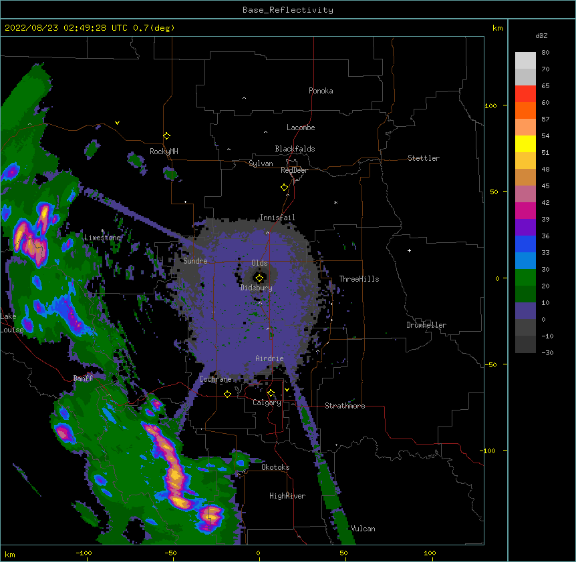Click the yellow diamond marker south of RedDeer
This screenshot has width=576, height=562.
pos(284,188)
